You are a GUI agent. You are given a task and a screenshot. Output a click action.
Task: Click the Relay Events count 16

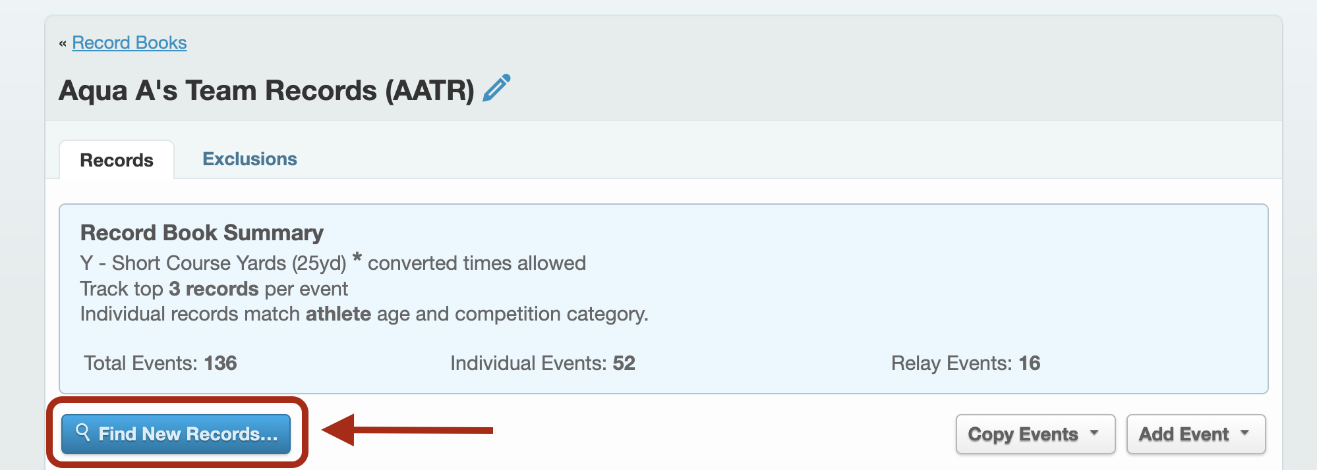click(1030, 363)
